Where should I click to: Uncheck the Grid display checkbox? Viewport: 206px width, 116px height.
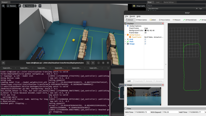145,39
